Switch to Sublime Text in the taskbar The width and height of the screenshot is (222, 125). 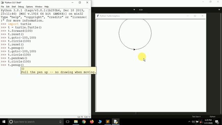tap(108, 122)
